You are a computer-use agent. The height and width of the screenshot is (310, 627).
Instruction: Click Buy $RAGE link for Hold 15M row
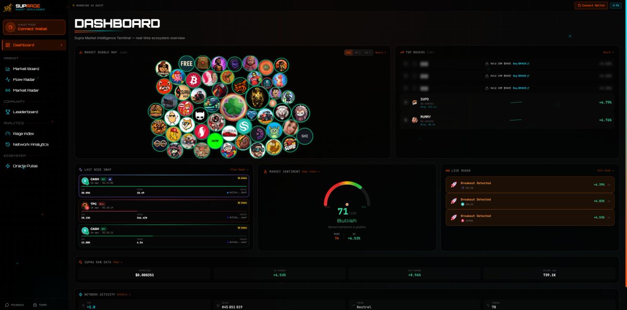[521, 76]
